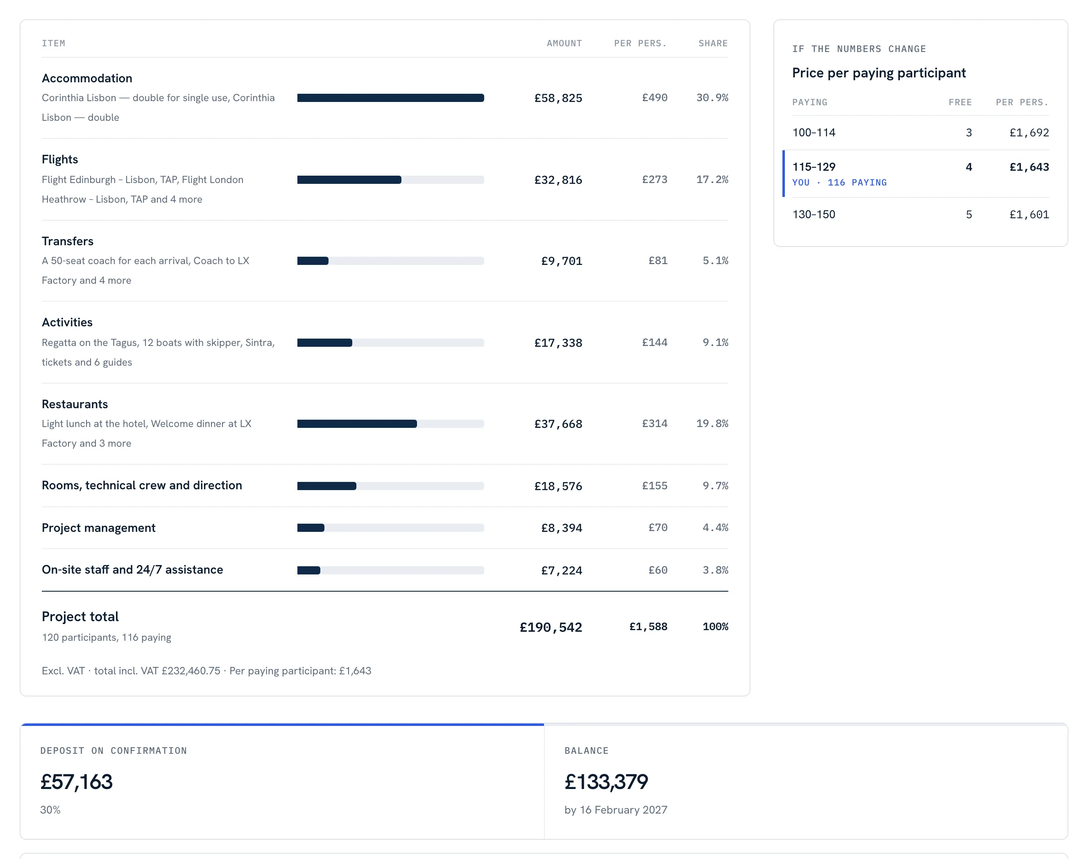Select the 130–150 paying tier row
The width and height of the screenshot is (1088, 859).
pyautogui.click(x=920, y=214)
